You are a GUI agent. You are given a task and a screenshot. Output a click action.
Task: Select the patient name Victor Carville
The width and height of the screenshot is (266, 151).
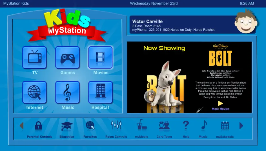coord(147,21)
